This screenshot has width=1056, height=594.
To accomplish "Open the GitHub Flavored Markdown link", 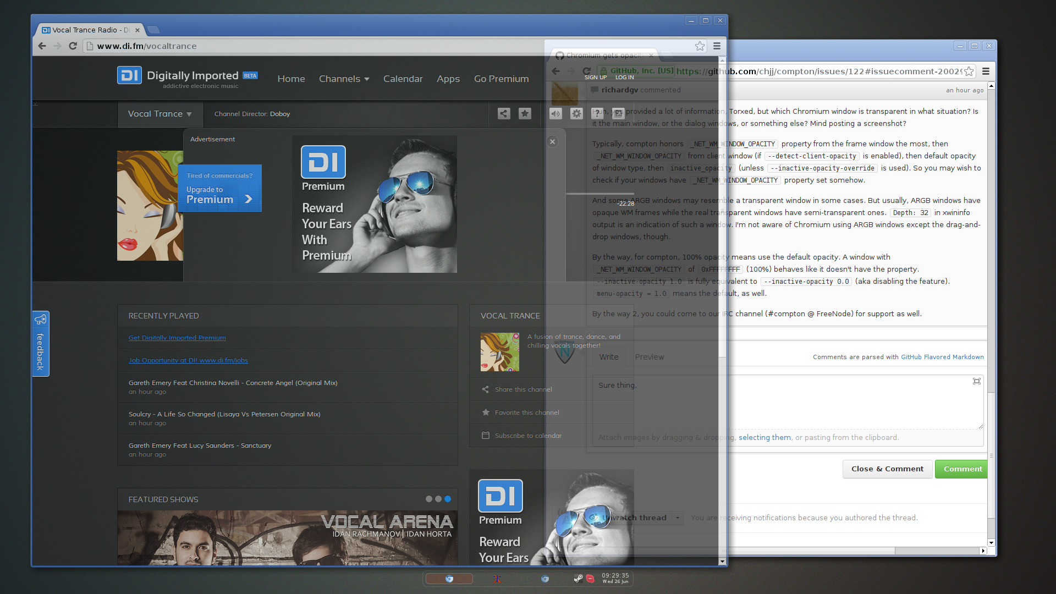I will 942,357.
